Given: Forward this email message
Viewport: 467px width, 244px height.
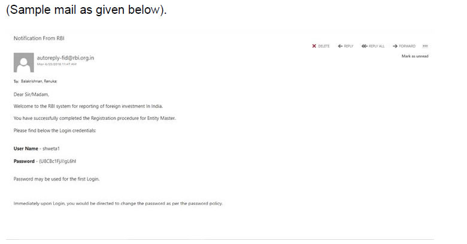Looking at the screenshot, I should point(404,46).
